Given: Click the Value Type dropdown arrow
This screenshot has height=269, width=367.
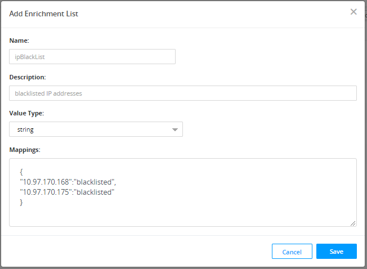Looking at the screenshot, I should point(175,129).
